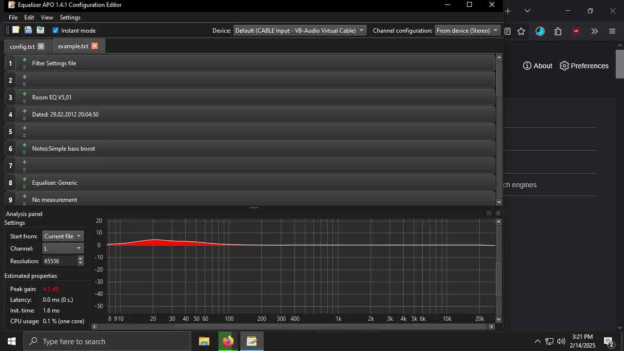Open the browser hamburger menu

pos(612,31)
